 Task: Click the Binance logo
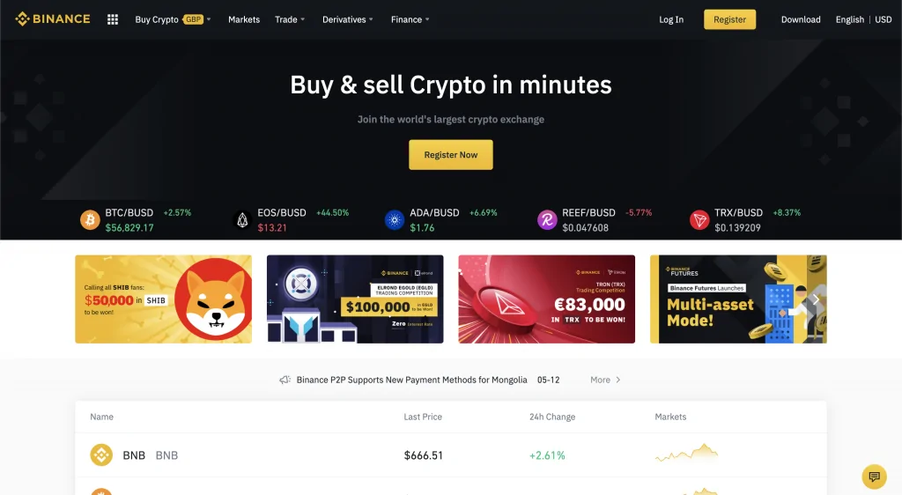[x=52, y=19]
